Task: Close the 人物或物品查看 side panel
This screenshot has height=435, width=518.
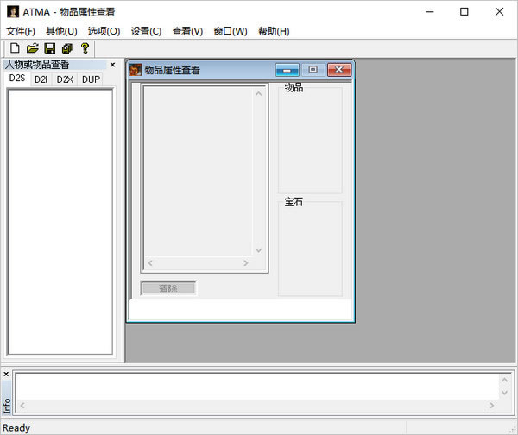Action: click(x=112, y=65)
